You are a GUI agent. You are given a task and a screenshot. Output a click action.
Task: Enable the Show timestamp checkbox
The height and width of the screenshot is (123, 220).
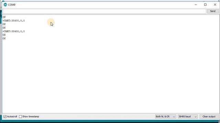tap(20, 117)
